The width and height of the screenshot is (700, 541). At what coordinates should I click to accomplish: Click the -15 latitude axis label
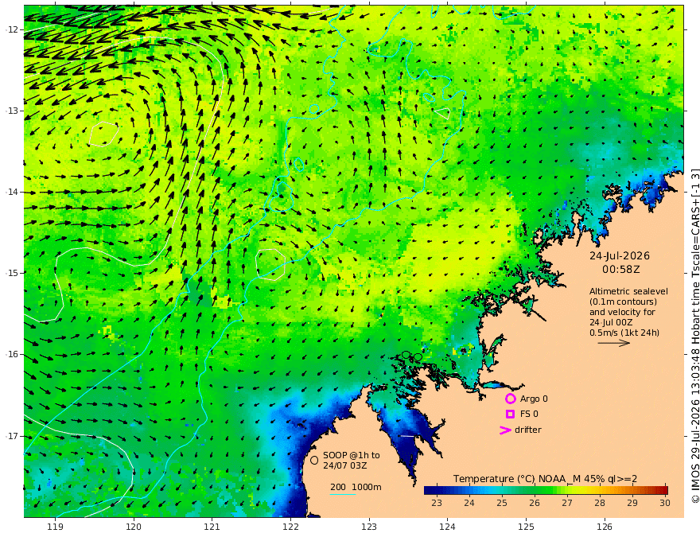click(12, 273)
